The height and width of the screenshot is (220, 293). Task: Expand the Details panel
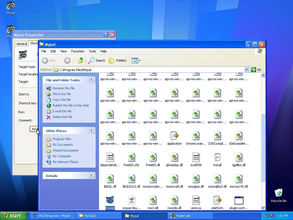pyautogui.click(x=91, y=175)
